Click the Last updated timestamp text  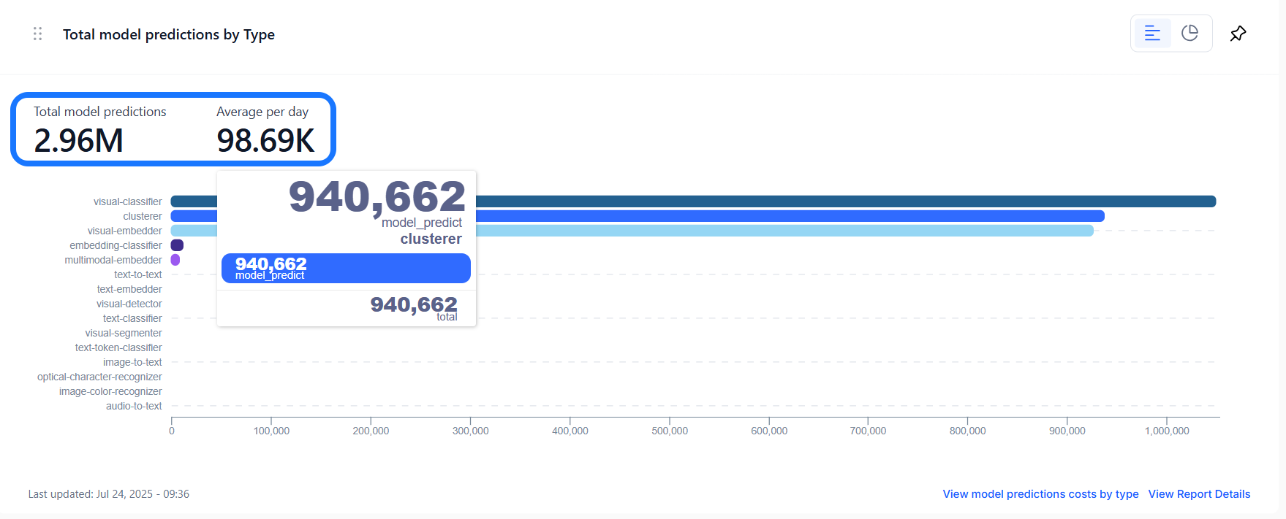pyautogui.click(x=109, y=494)
